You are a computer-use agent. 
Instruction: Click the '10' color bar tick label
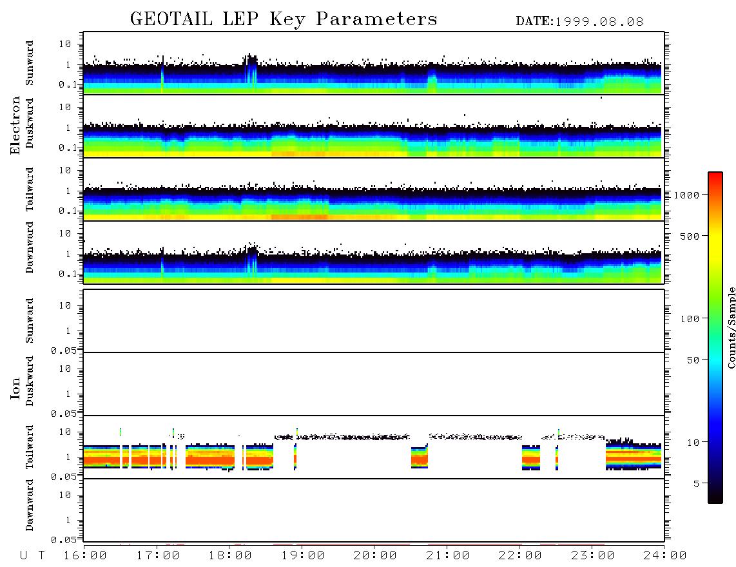[693, 443]
